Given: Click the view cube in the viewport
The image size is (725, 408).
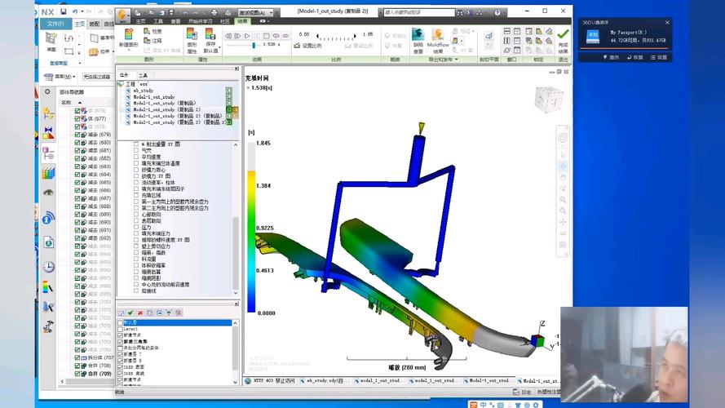Looking at the screenshot, I should click(x=549, y=99).
